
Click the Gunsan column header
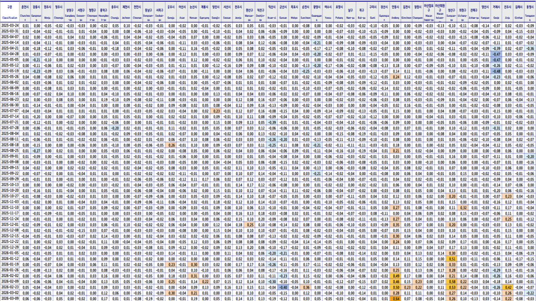click(x=283, y=12)
